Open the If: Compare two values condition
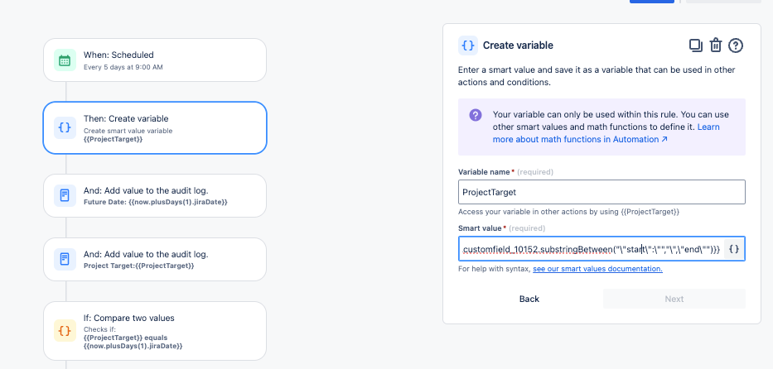Viewport: 773px width, 369px height. click(x=155, y=331)
